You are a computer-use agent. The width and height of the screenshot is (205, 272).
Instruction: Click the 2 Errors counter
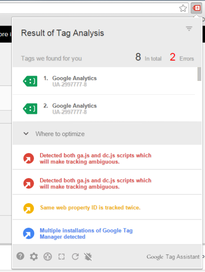[x=181, y=58]
